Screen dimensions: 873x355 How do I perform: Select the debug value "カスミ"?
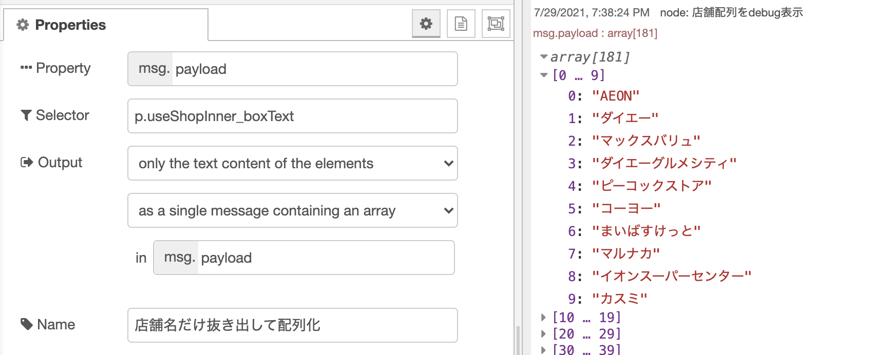619,299
